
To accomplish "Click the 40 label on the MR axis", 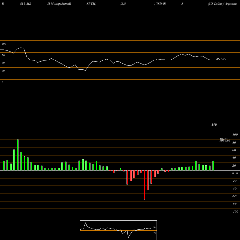I will [234, 158].
